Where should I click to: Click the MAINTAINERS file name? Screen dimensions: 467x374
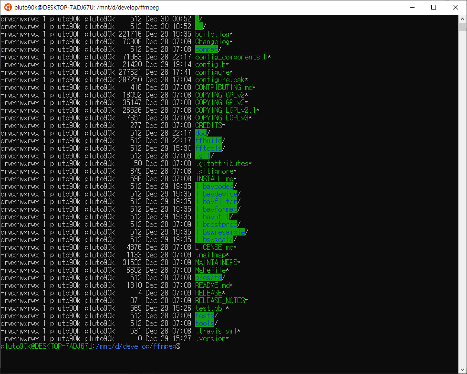[x=216, y=263]
